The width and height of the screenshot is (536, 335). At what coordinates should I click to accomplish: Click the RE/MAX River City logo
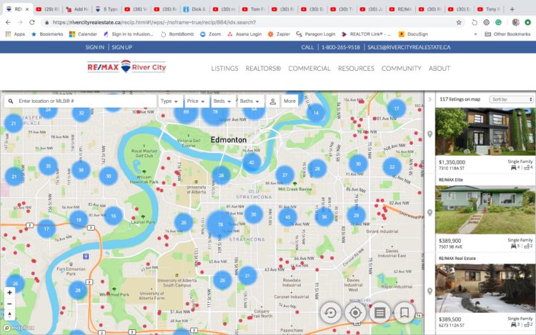pyautogui.click(x=126, y=68)
